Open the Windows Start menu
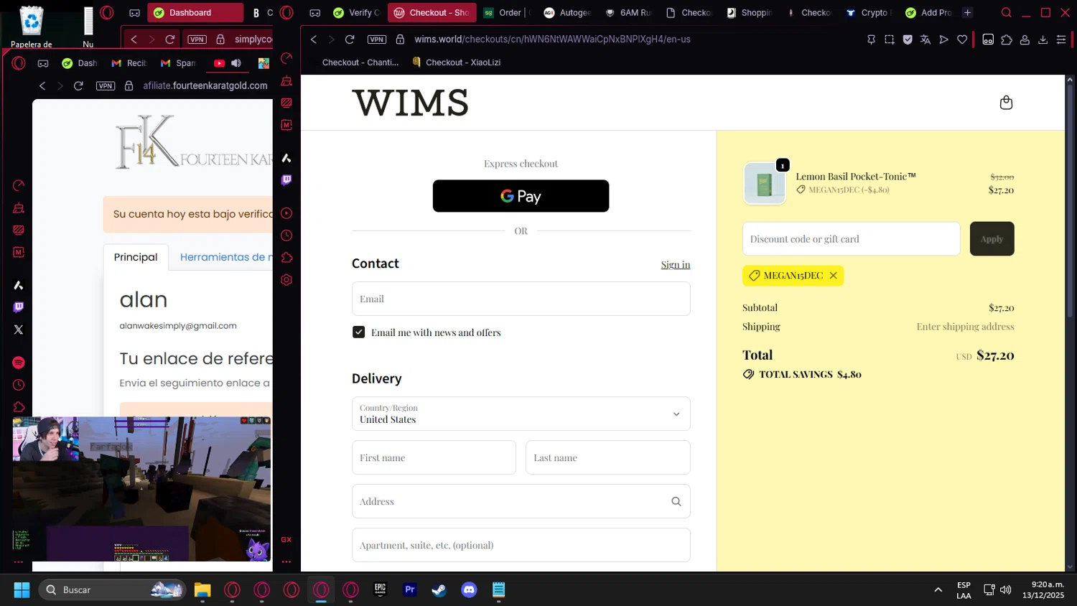The image size is (1077, 606). point(22,590)
